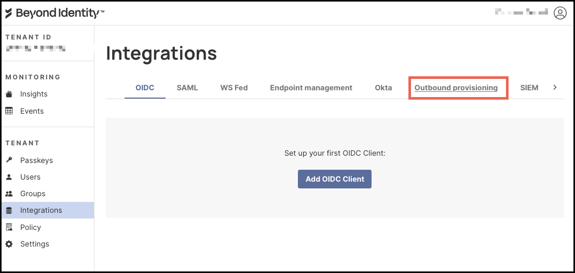Go to Endpoint management tab
This screenshot has height=273, width=575.
point(311,88)
